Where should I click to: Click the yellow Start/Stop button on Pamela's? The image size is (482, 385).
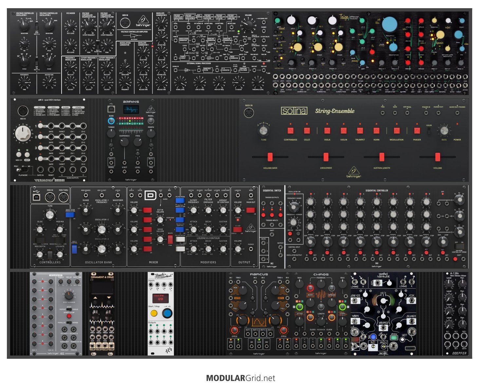point(154,314)
